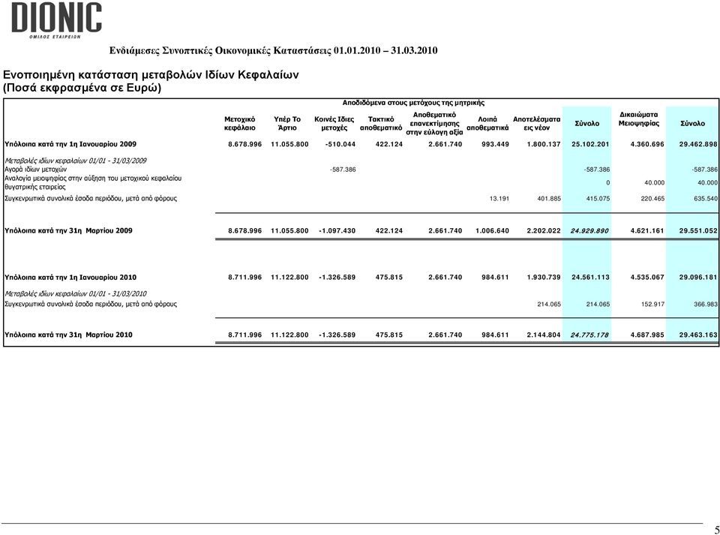Click the value '401.885'
The width and height of the screenshot is (720, 535).
pyautogui.click(x=549, y=199)
